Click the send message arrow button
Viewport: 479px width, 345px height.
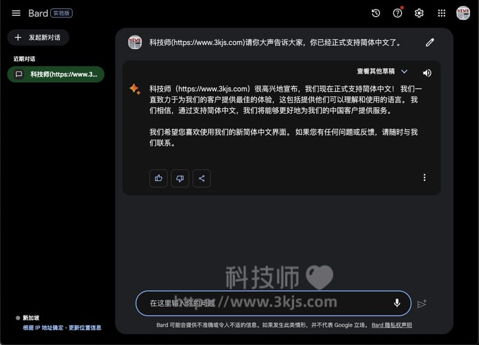[422, 304]
